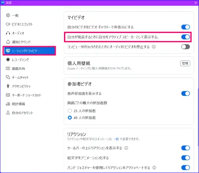Click the Zoom logo in title bar
Screen dimensions: 199x173
(2, 2)
